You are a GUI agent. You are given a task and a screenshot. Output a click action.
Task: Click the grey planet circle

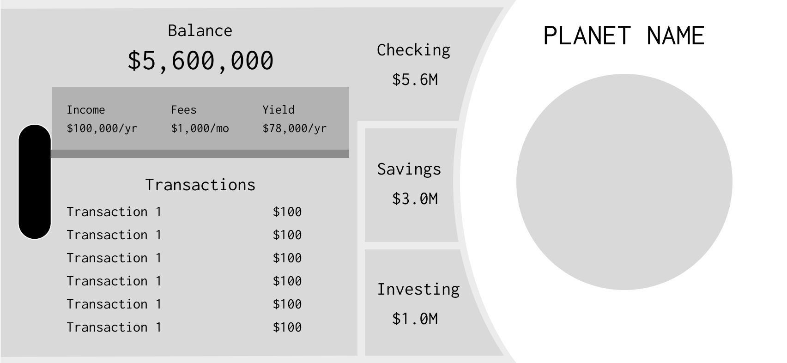pyautogui.click(x=624, y=182)
